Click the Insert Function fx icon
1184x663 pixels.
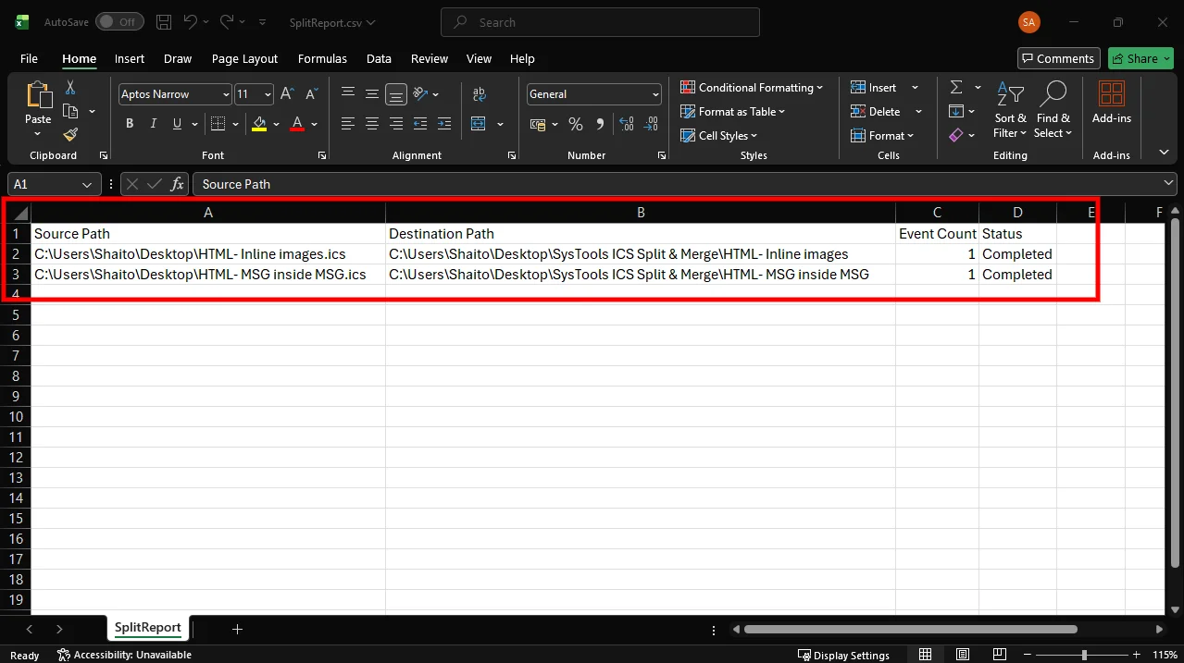(178, 184)
